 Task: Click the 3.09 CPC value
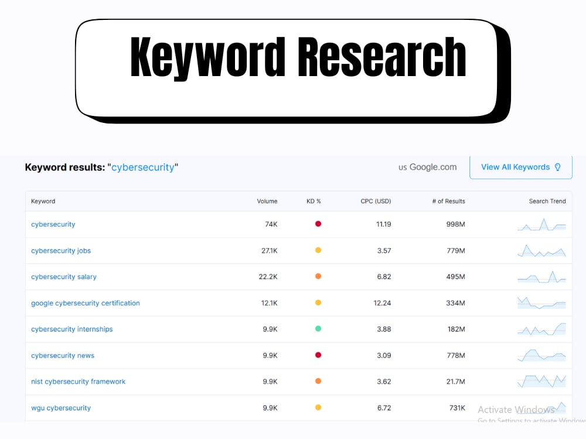[384, 356]
